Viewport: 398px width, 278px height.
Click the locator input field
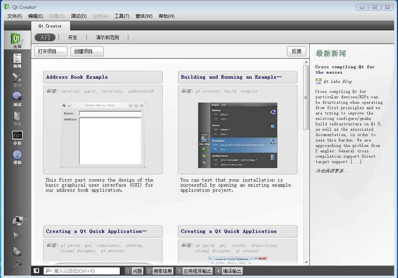[x=82, y=271]
